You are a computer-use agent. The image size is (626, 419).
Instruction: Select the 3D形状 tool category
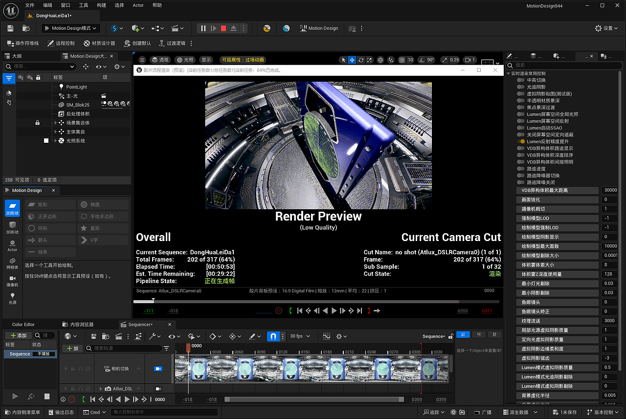12,227
